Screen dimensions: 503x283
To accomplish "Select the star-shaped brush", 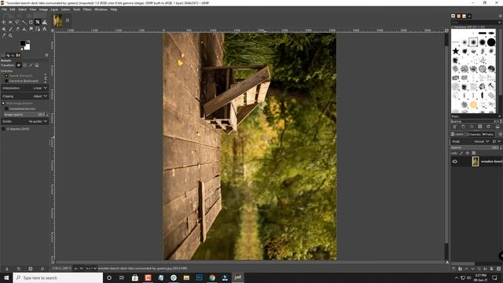I will [x=456, y=51].
